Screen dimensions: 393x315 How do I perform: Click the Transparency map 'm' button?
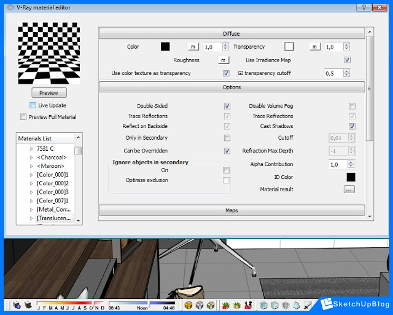pyautogui.click(x=315, y=47)
